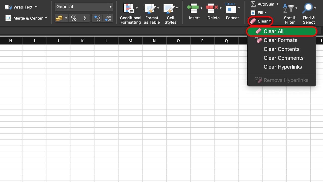
Task: Decrease decimal places
Action: [108, 18]
